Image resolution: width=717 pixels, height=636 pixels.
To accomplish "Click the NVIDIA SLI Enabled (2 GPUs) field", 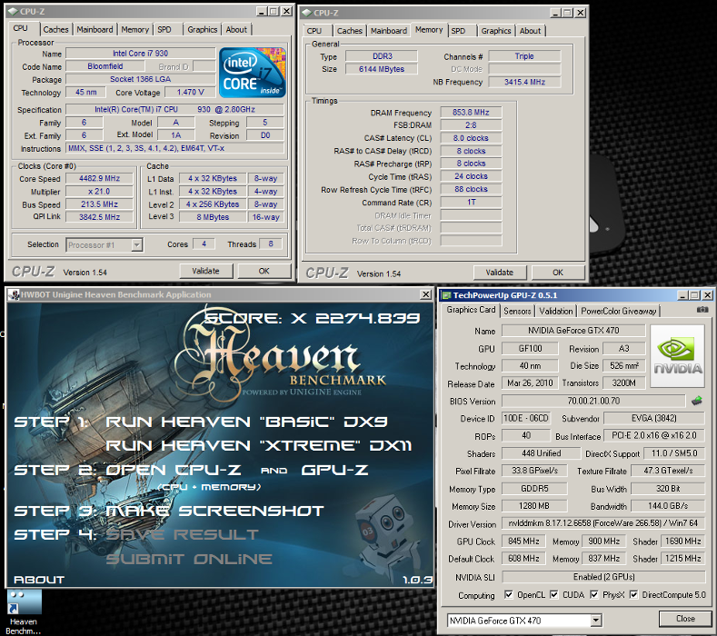I will coord(603,577).
